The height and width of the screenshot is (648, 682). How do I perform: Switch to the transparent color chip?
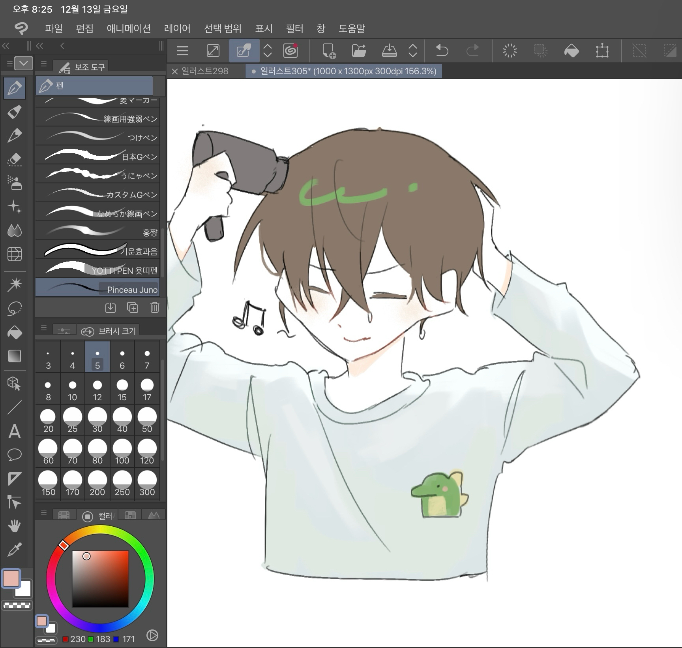[x=17, y=605]
